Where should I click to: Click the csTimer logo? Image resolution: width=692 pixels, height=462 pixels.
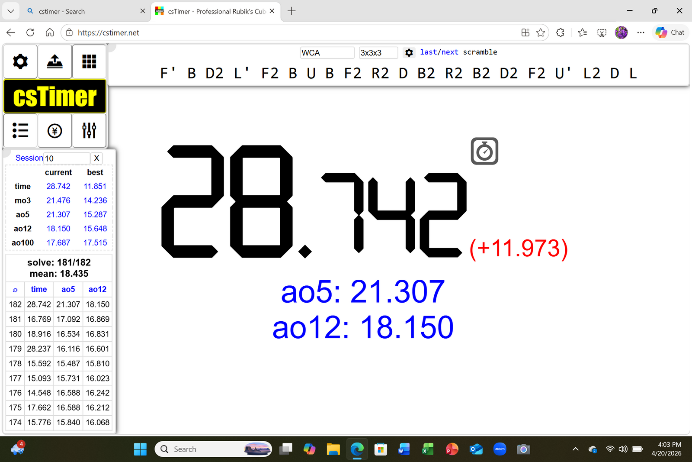(x=55, y=96)
